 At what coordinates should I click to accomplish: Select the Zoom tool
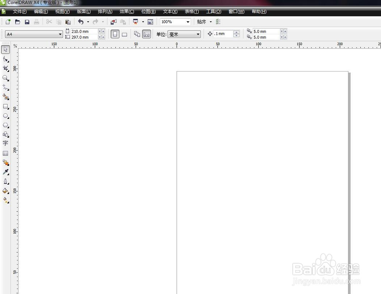tap(6, 78)
